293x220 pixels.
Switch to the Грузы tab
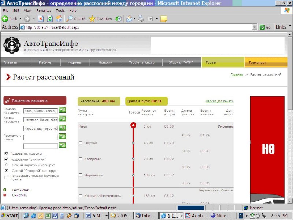click(223, 63)
